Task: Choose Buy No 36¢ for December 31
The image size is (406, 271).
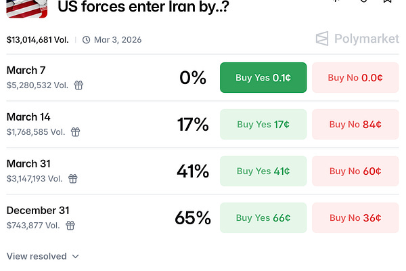Action: pos(355,218)
